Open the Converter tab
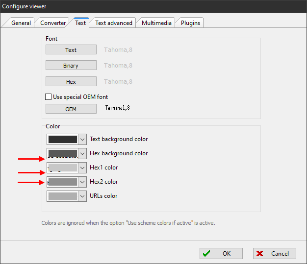The width and height of the screenshot is (307, 264). 53,23
